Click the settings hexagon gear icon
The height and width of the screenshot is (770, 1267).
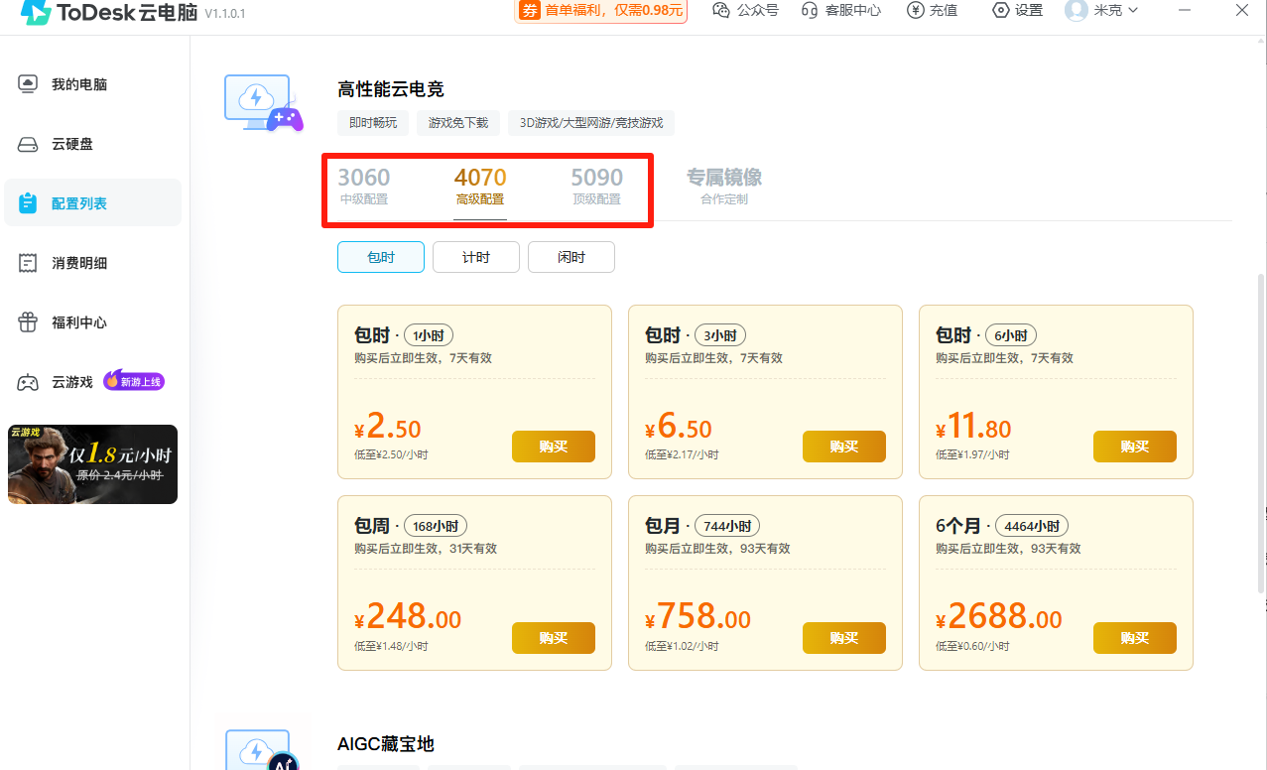[x=1000, y=10]
